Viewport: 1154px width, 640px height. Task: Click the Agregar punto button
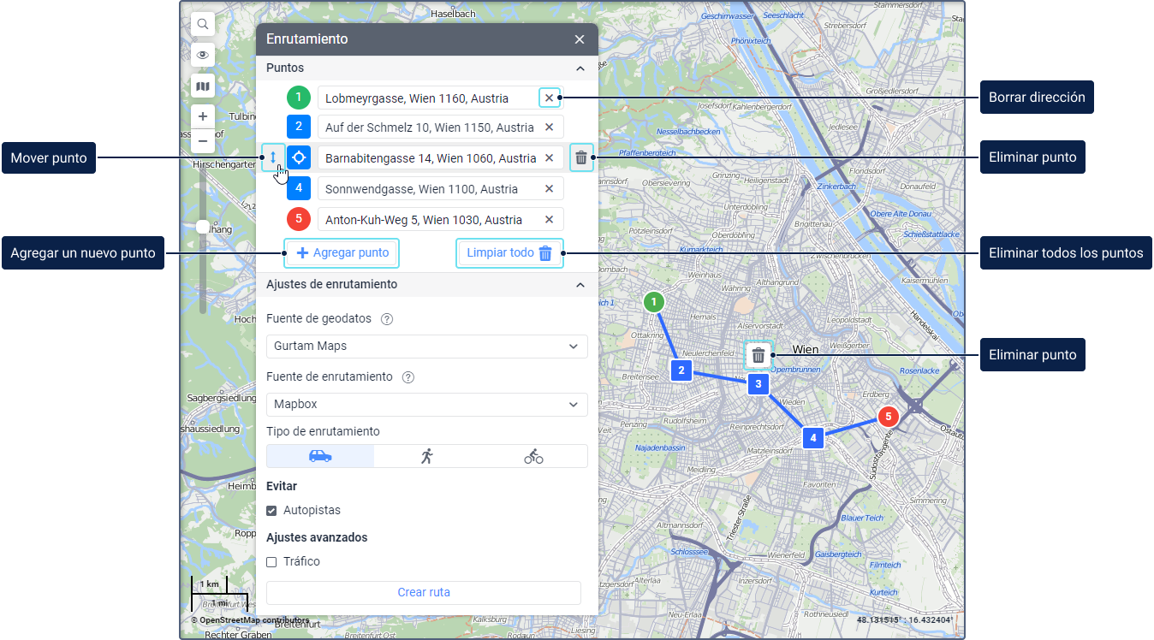(342, 253)
